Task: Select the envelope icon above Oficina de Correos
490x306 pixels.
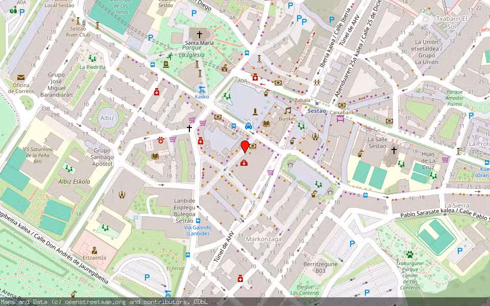Action: (21, 78)
